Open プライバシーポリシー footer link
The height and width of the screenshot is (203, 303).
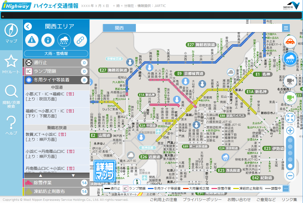click(202, 200)
